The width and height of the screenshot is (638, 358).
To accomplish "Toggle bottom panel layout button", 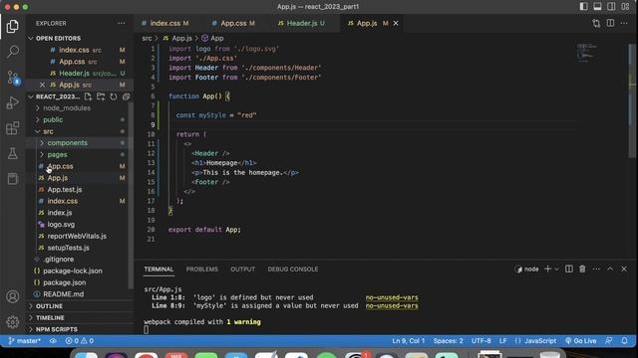I will (x=597, y=7).
